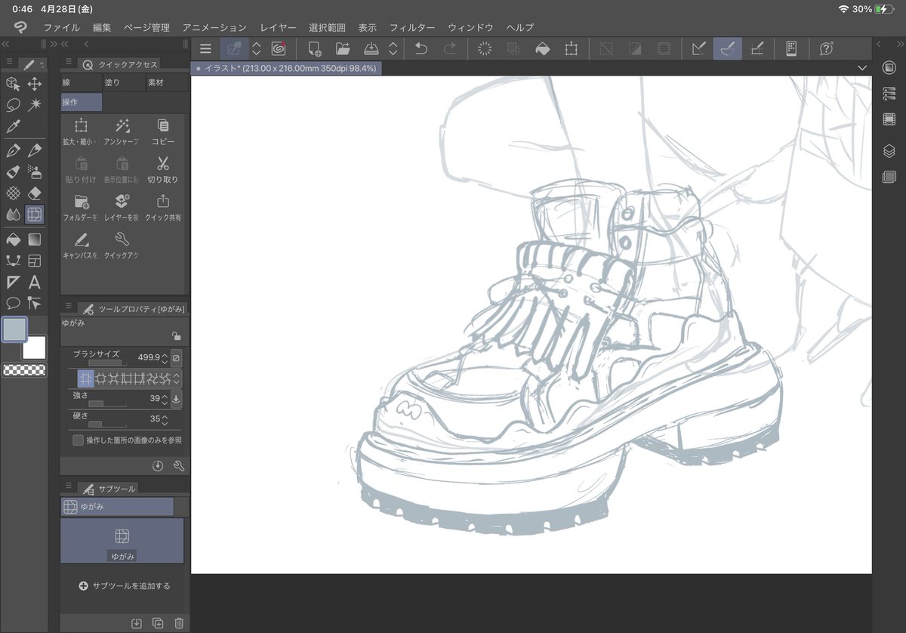Open the help question-mark icon
This screenshot has width=906, height=633.
pos(826,48)
